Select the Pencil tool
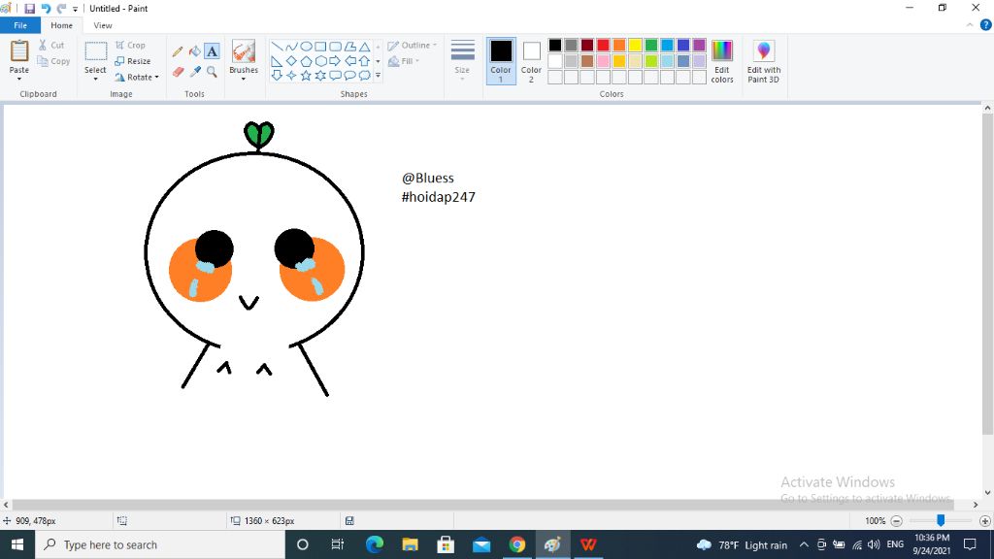994x559 pixels. (179, 50)
